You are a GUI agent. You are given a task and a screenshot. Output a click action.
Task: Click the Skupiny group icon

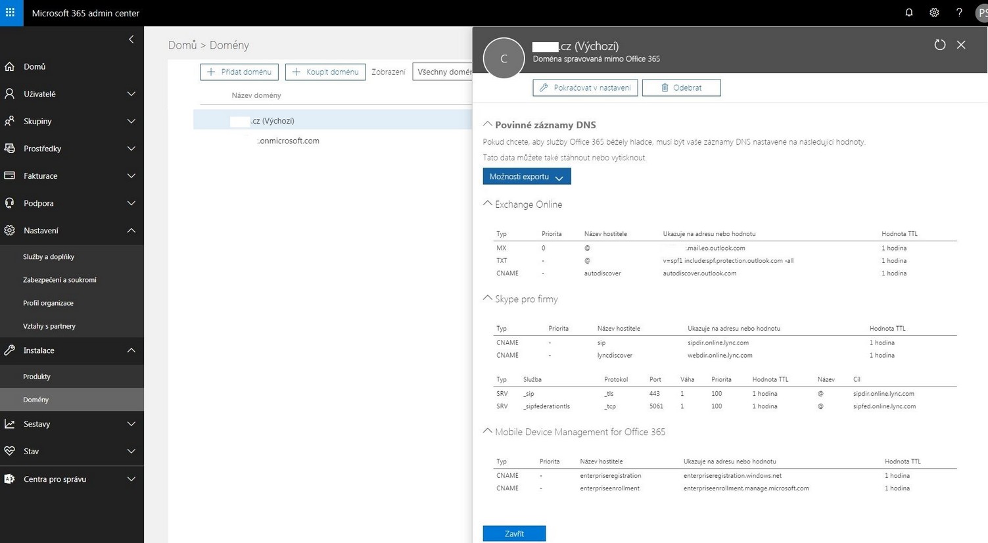click(10, 121)
